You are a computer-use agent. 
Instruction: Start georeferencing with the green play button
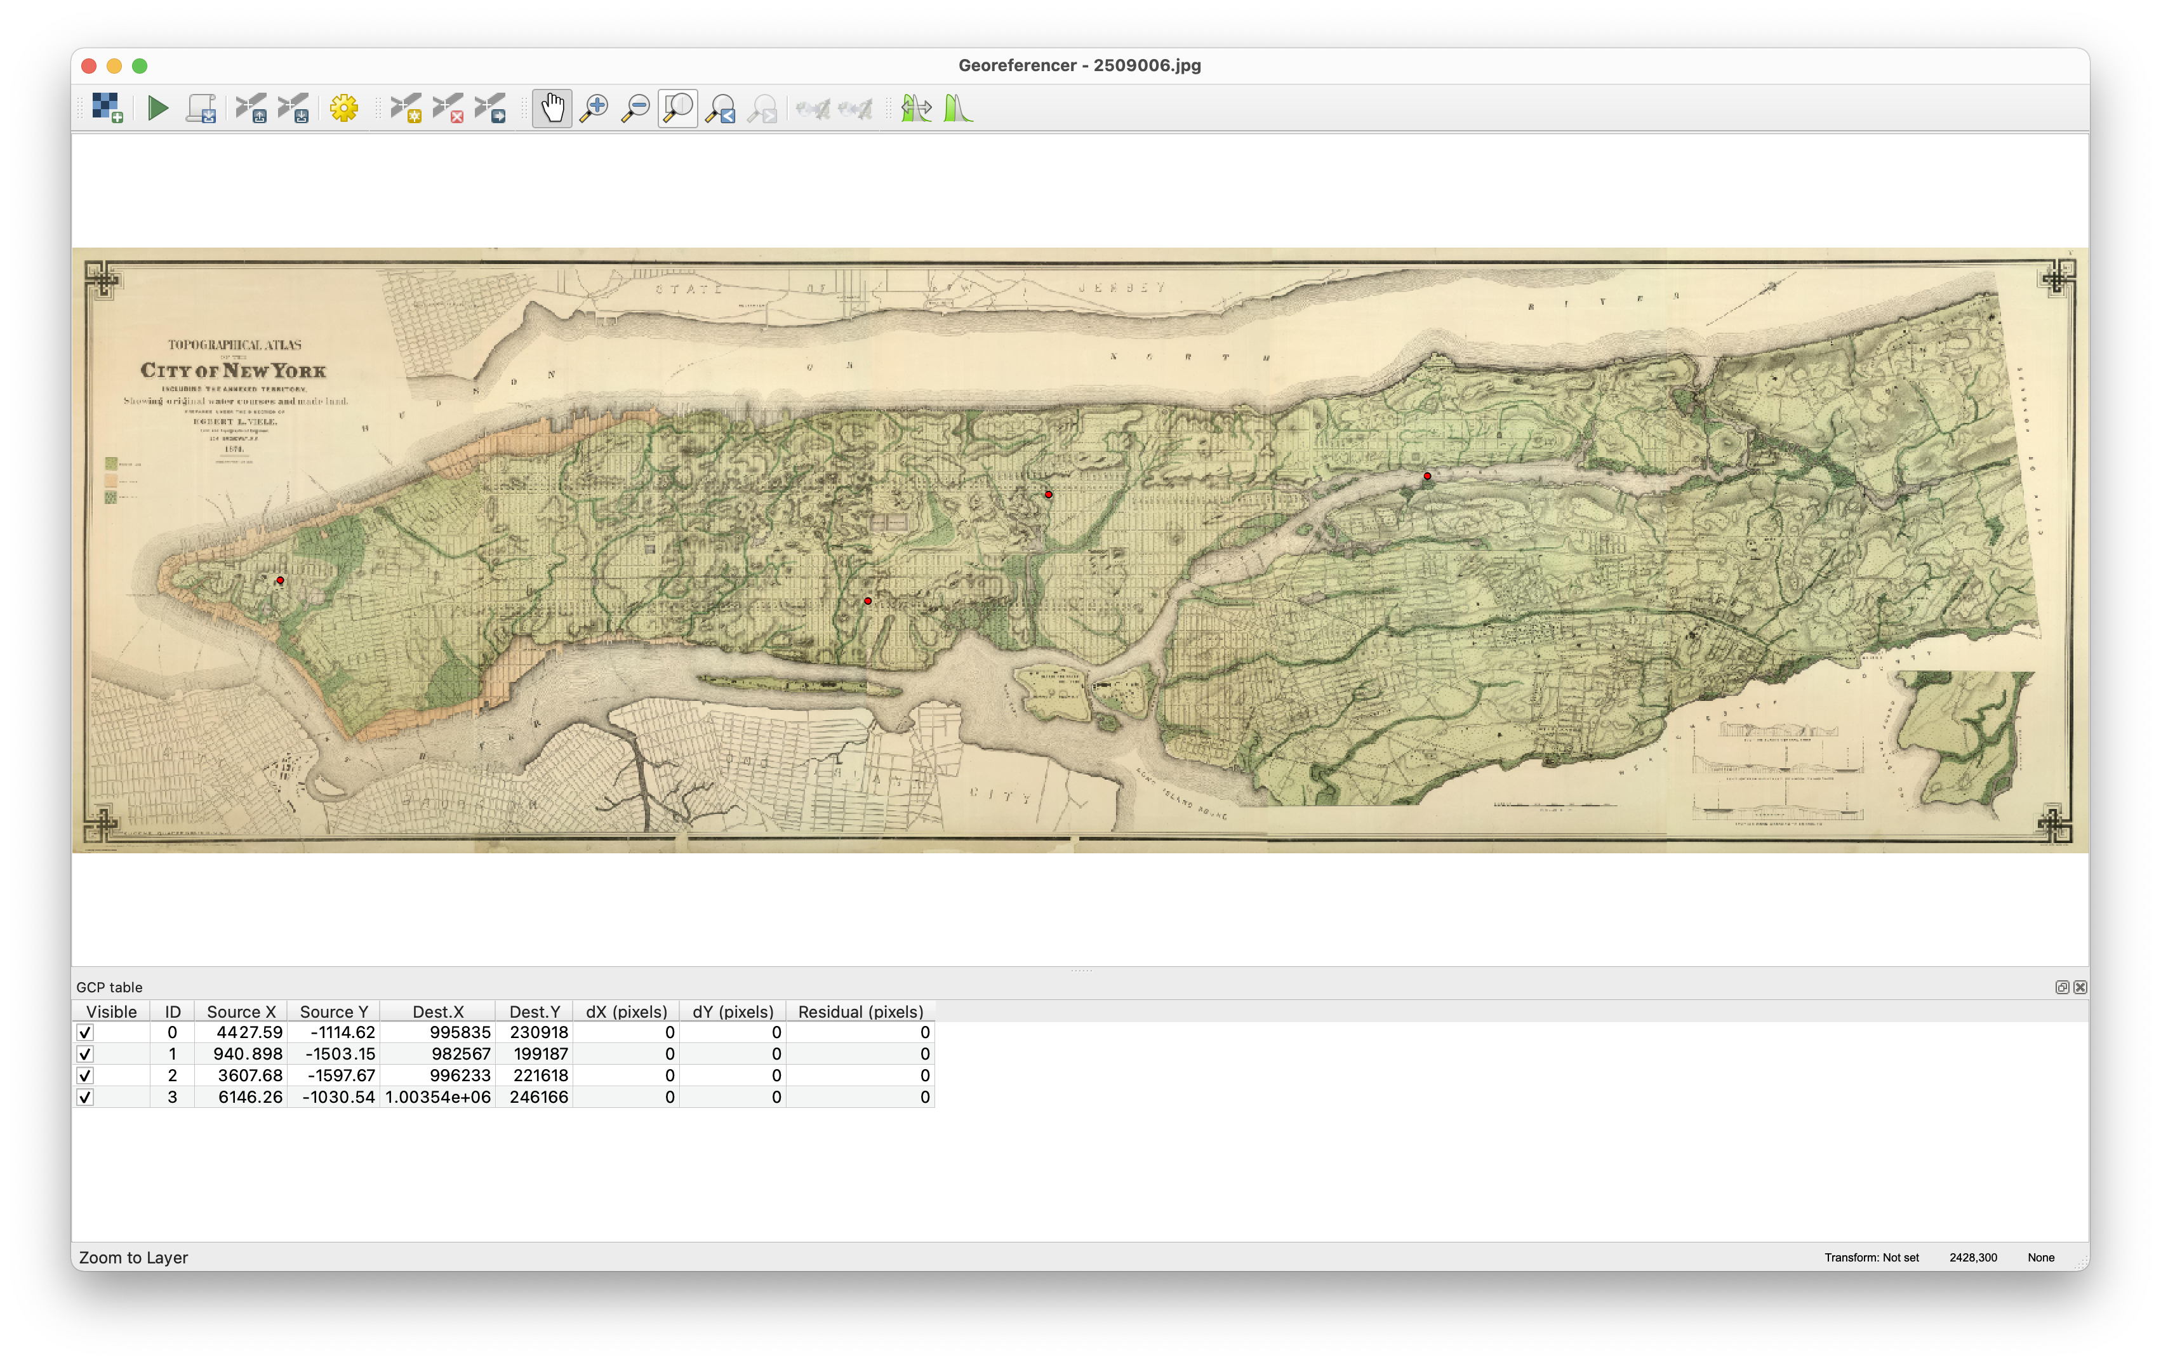coord(158,109)
